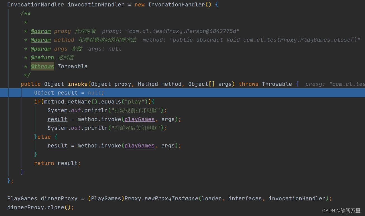Click "}else {" keyword line
365x216 pixels.
point(46,137)
